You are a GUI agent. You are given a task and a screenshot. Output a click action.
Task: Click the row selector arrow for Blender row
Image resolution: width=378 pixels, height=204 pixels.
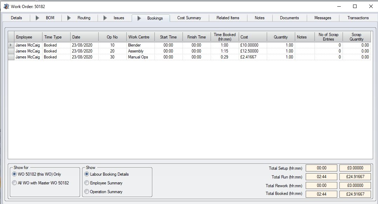pos(11,45)
